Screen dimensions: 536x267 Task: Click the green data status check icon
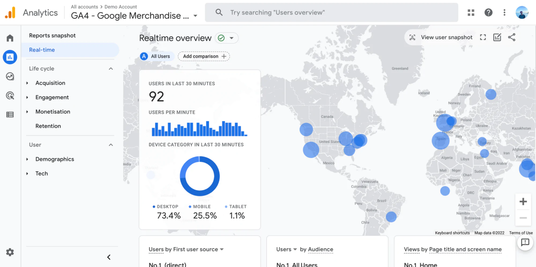pyautogui.click(x=221, y=38)
